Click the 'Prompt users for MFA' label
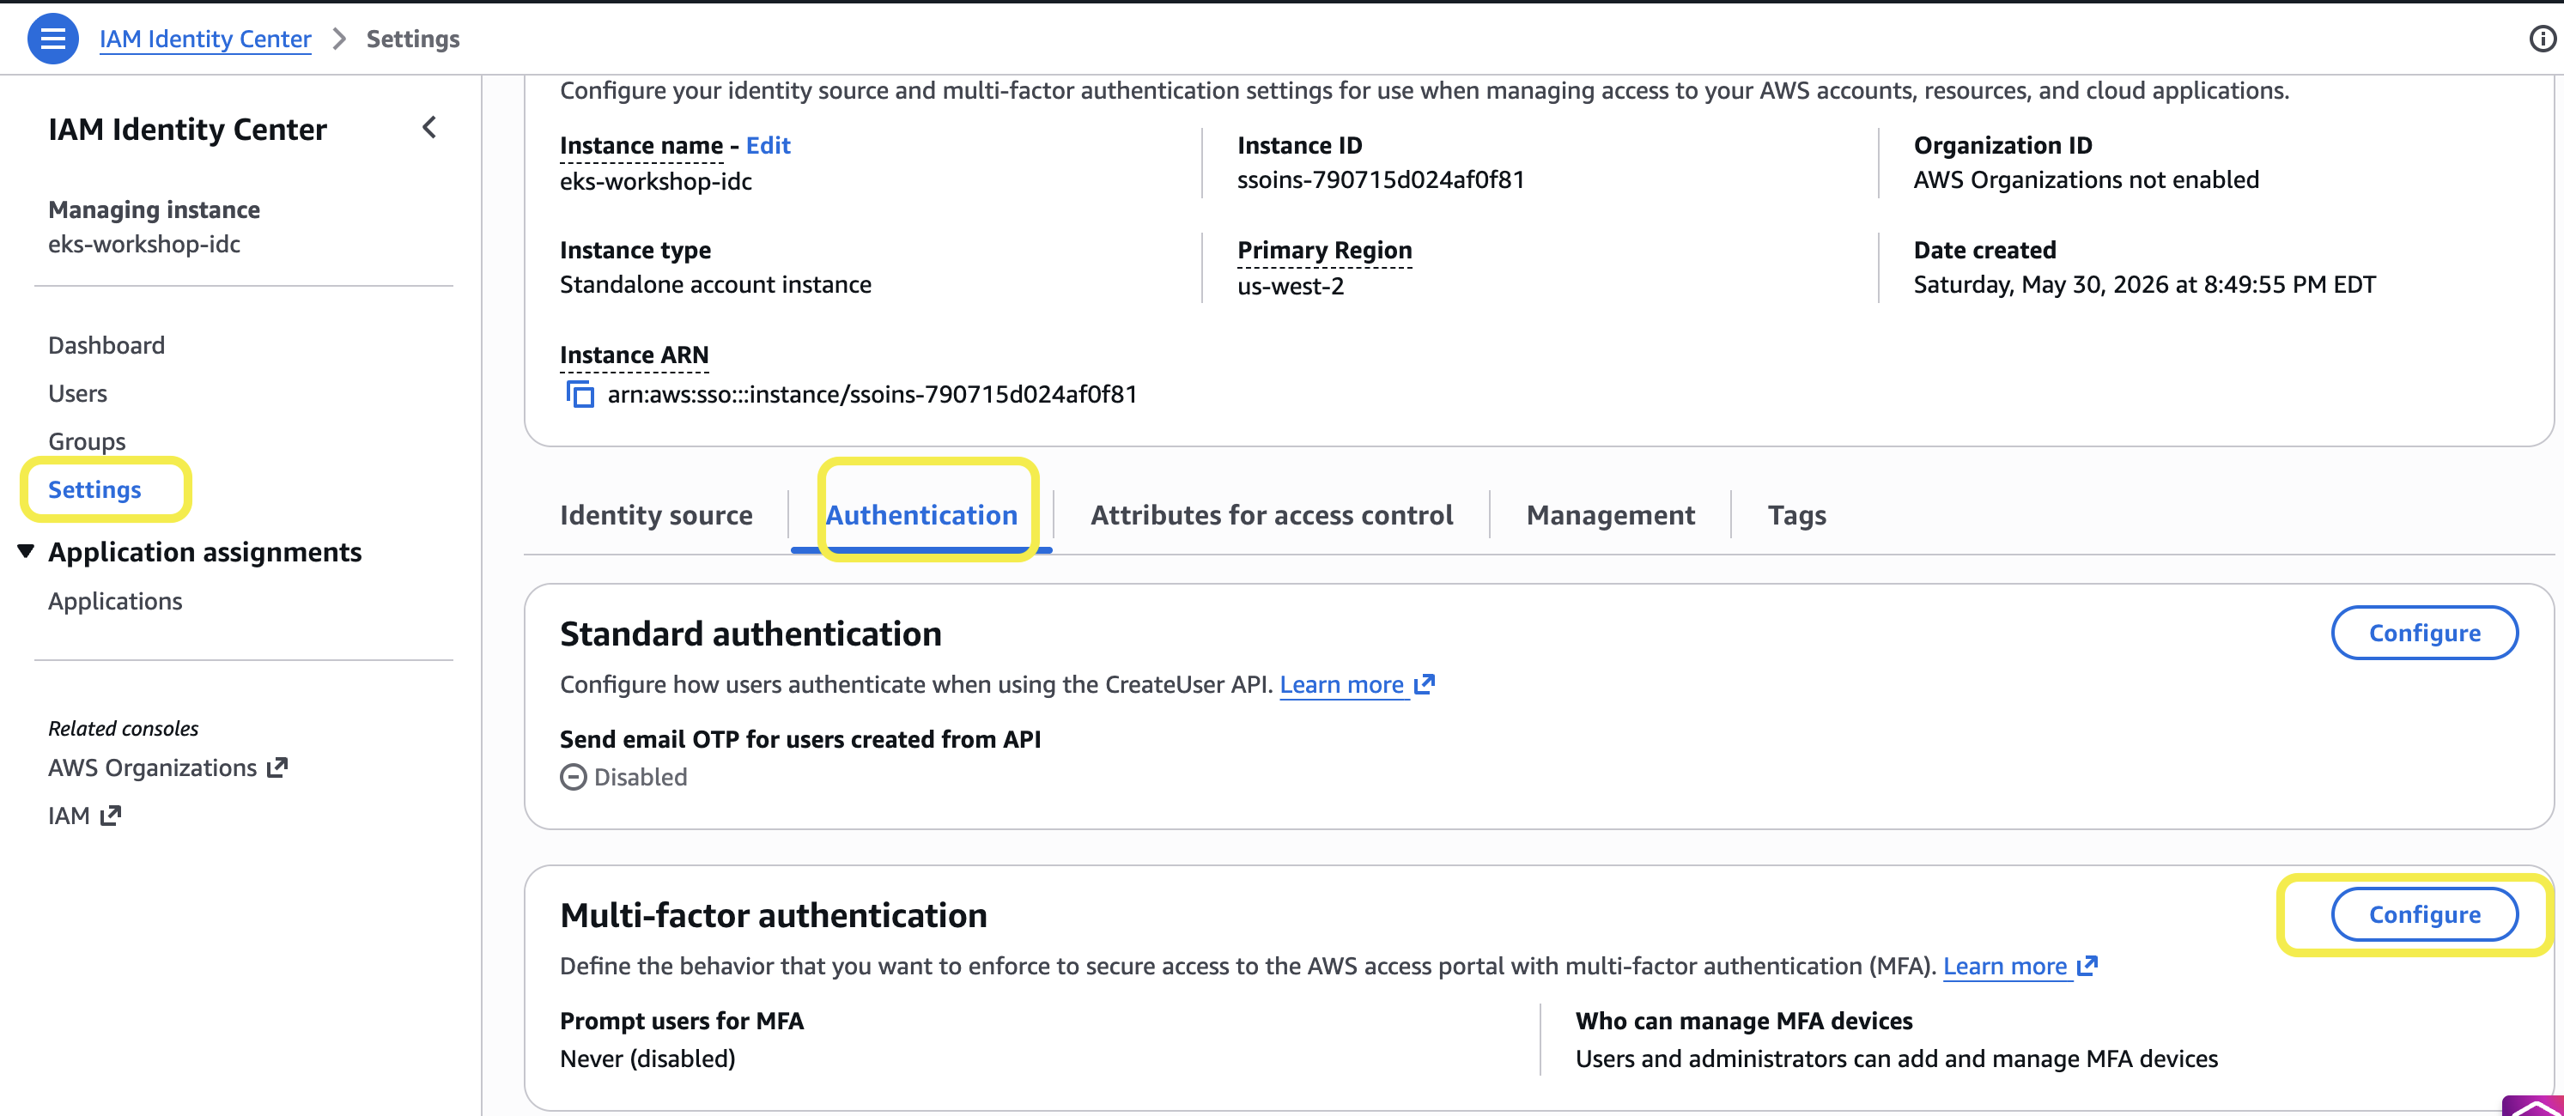This screenshot has height=1116, width=2564. pyautogui.click(x=682, y=1021)
